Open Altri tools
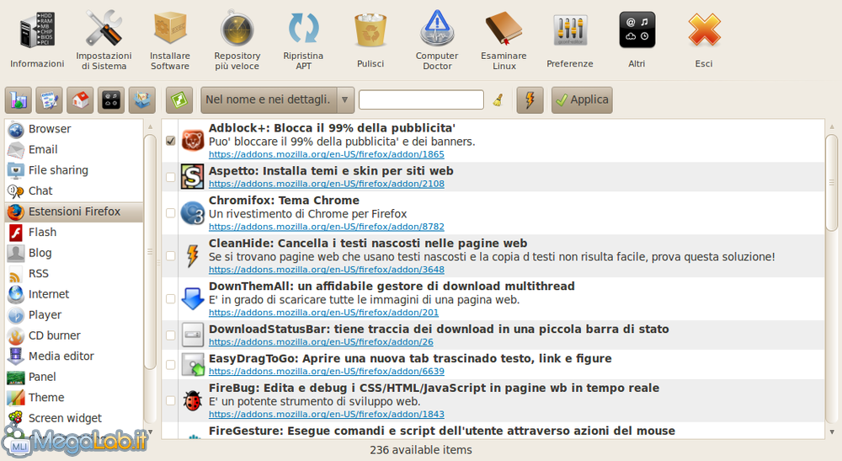 point(637,40)
